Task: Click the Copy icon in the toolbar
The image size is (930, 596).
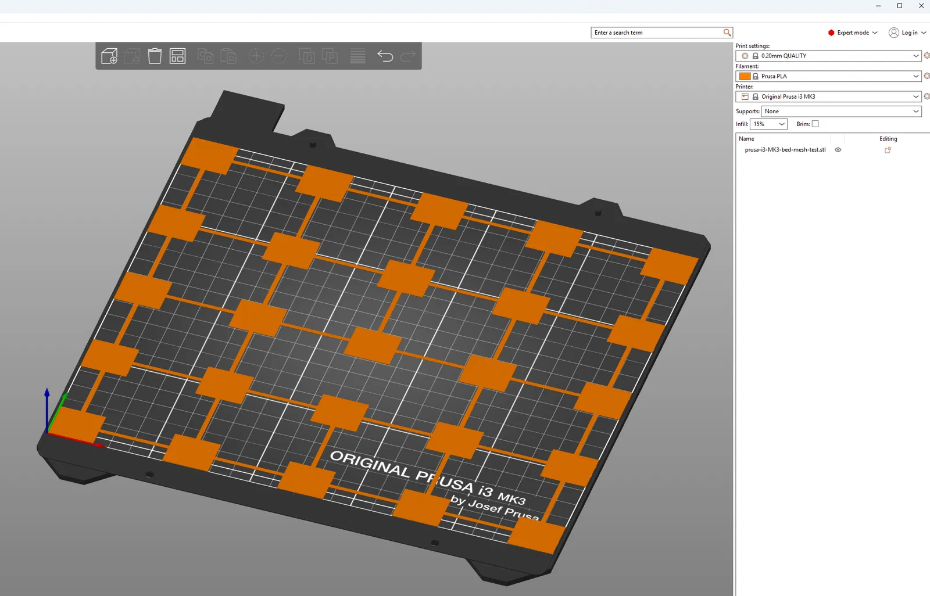Action: pyautogui.click(x=205, y=56)
